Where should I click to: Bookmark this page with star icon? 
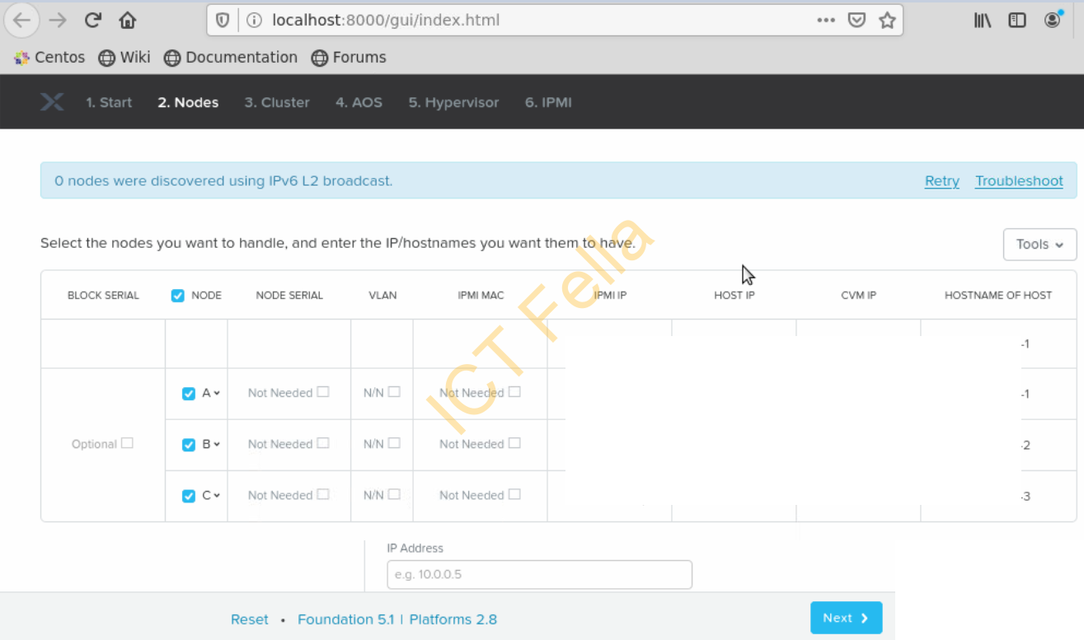887,21
